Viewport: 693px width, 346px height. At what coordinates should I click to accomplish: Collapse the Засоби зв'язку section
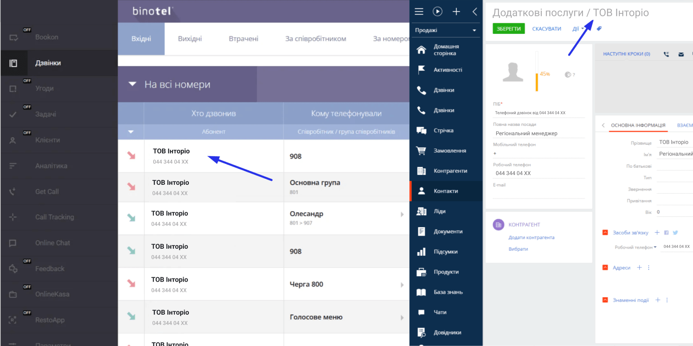click(x=605, y=232)
